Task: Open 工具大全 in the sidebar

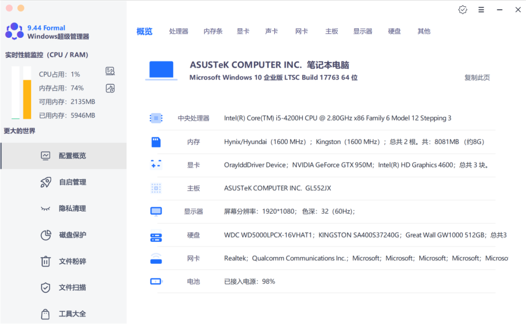Action: click(x=64, y=314)
